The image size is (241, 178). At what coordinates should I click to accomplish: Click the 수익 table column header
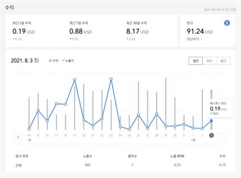pos(222,156)
